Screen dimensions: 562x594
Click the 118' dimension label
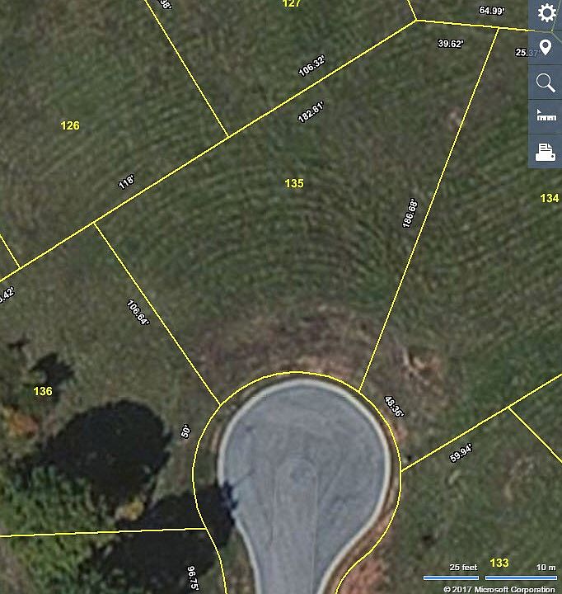(126, 181)
